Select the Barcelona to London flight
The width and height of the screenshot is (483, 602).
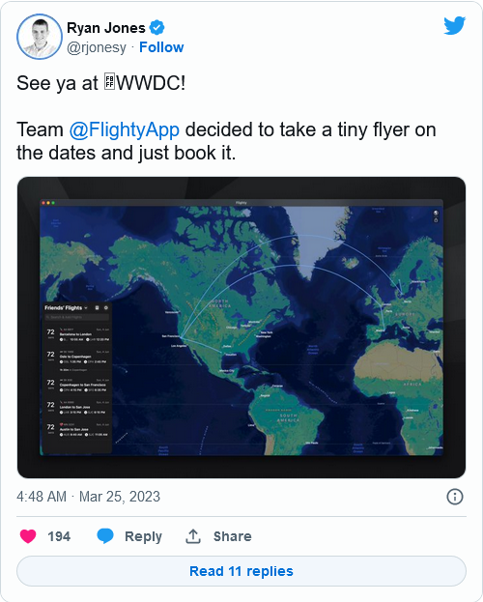[77, 334]
